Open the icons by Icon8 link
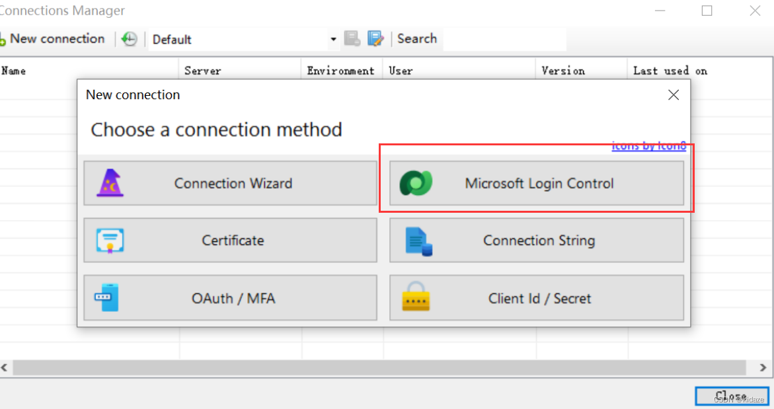The image size is (774, 409). [x=648, y=146]
